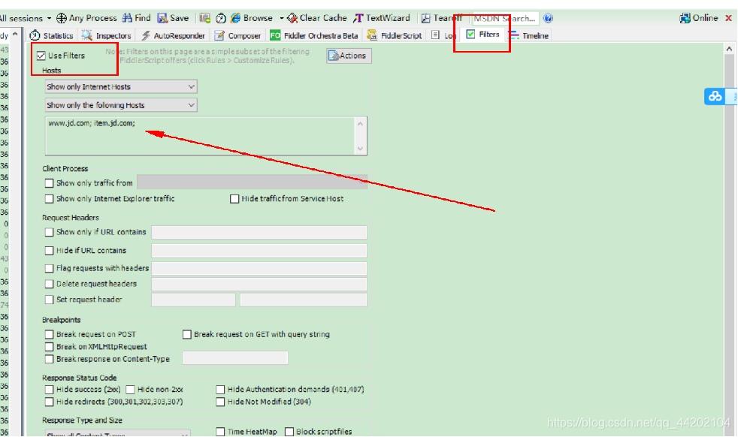This screenshot has height=437, width=738.
Task: Uncheck the Use Filters checkbox
Action: pyautogui.click(x=41, y=56)
